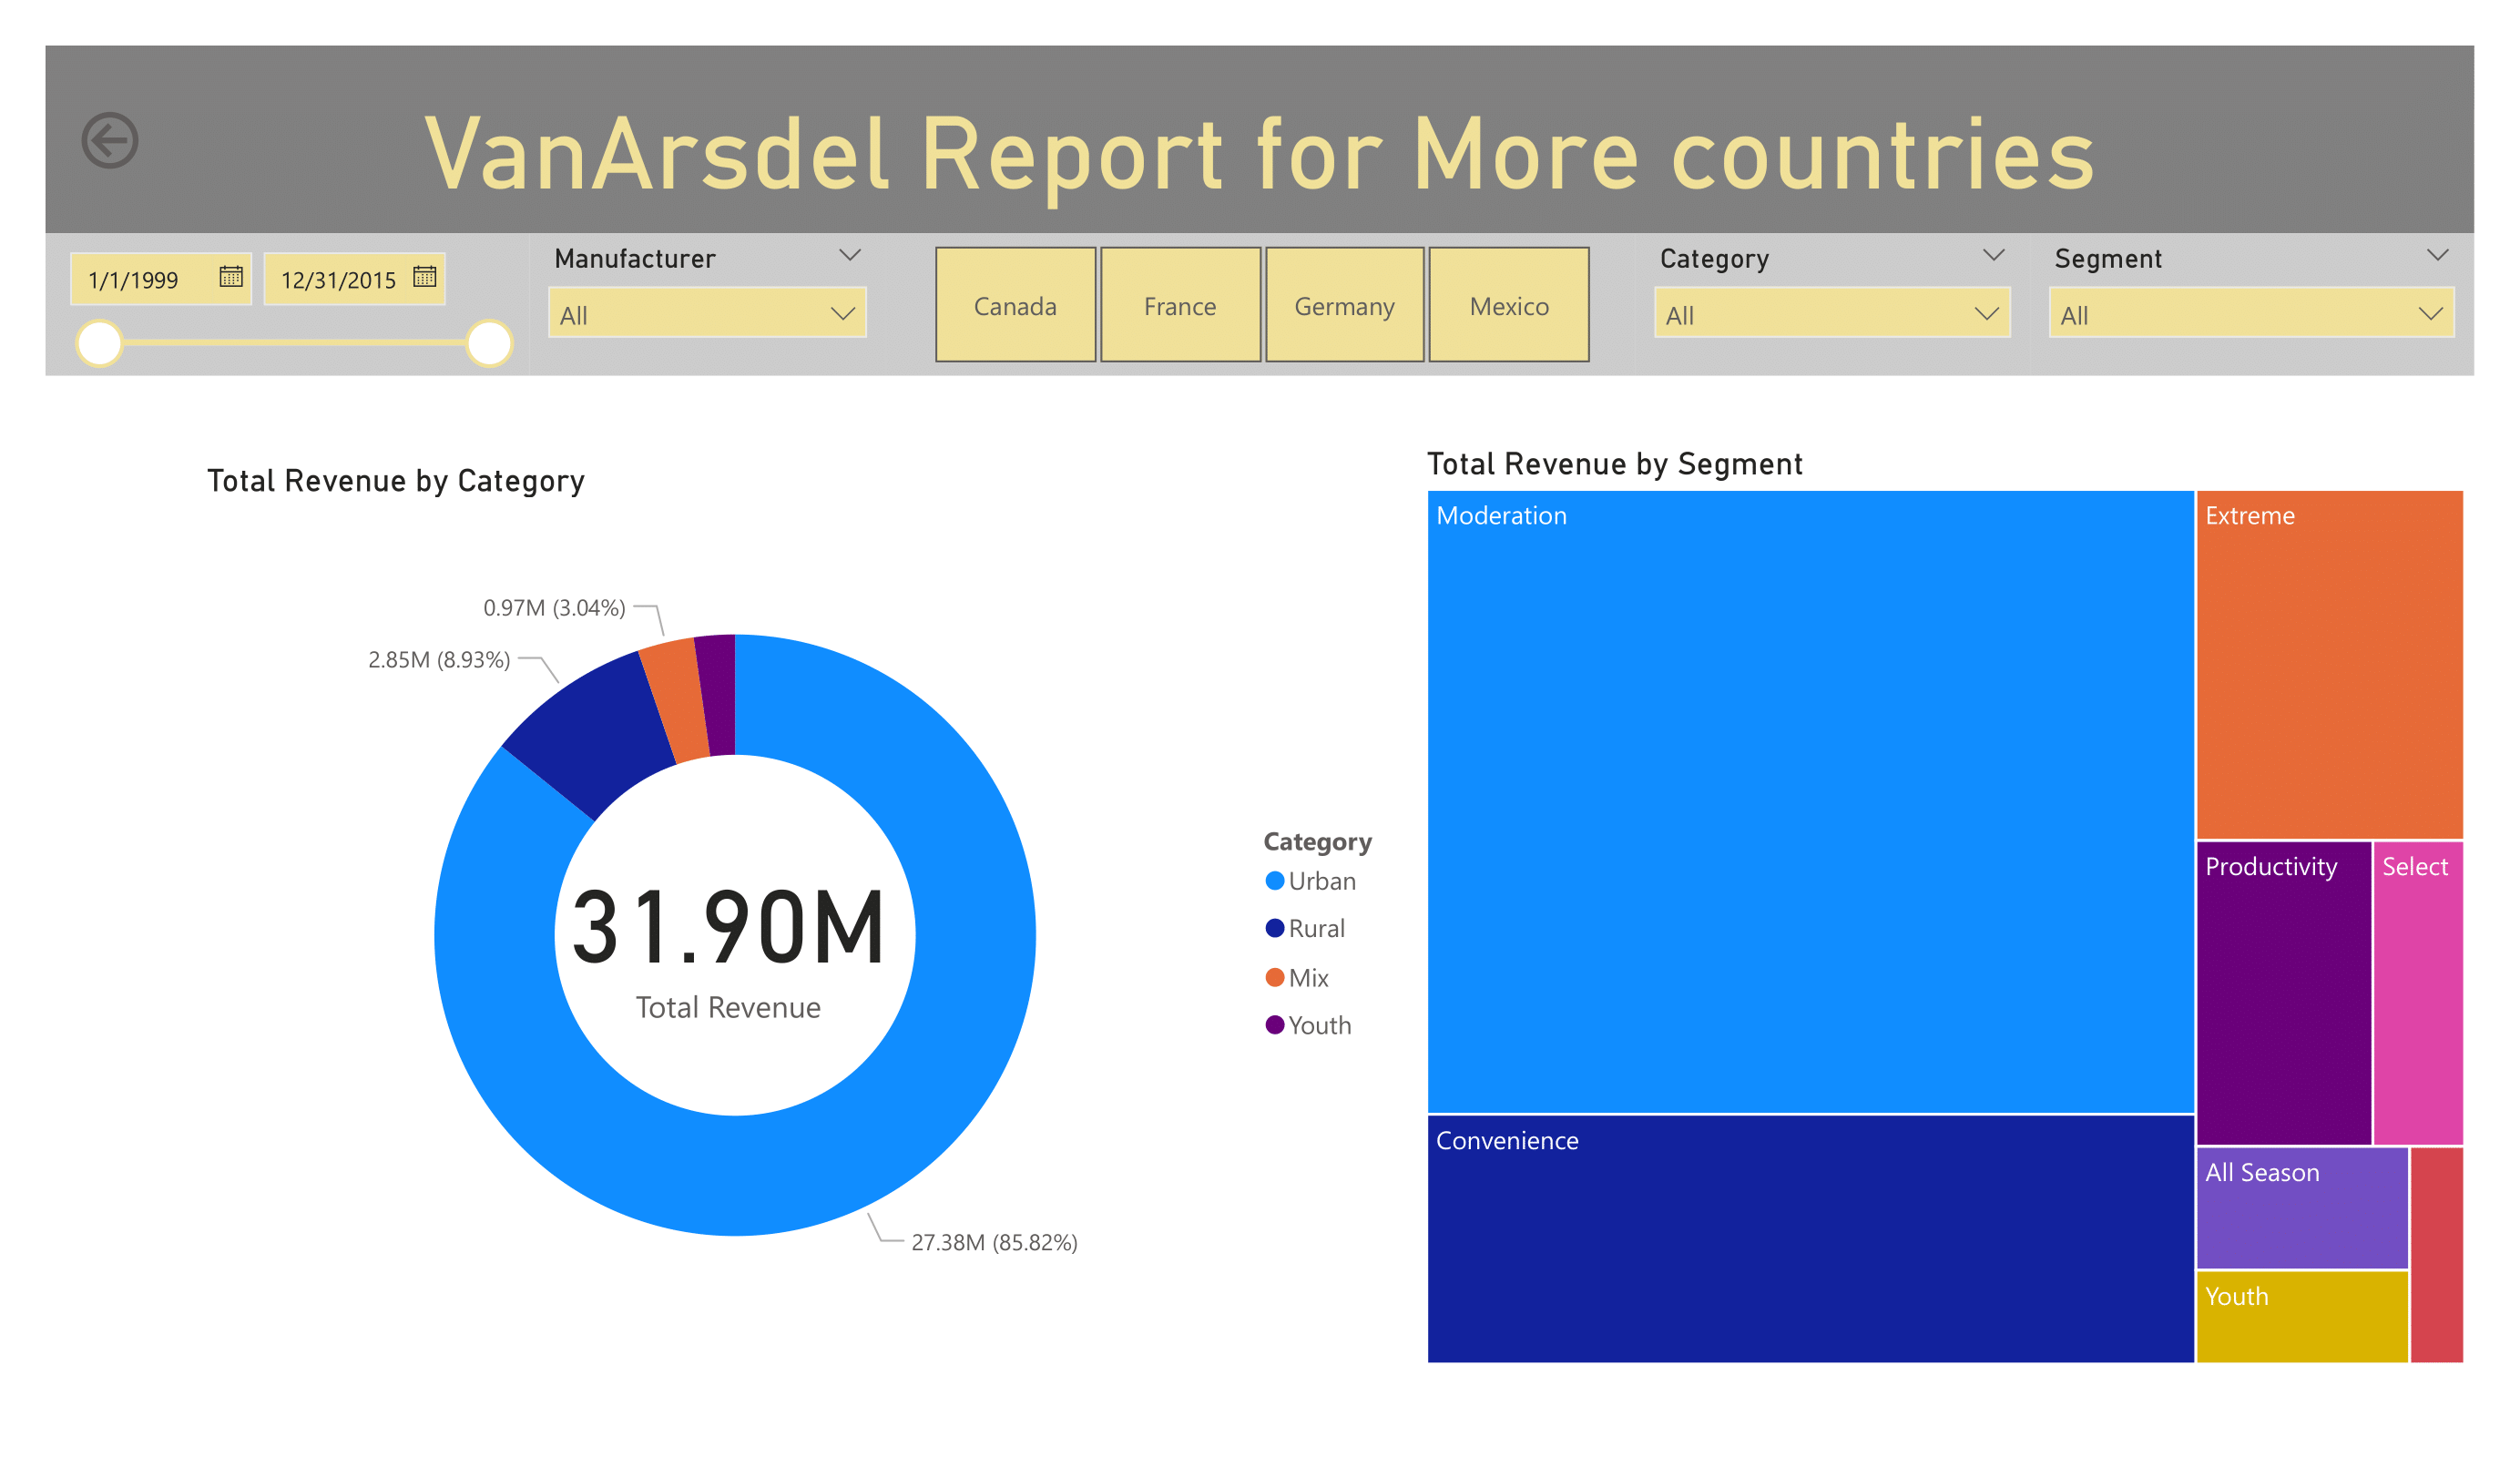This screenshot has width=2520, height=1457.
Task: Click the Urban legend color dot
Action: click(x=1274, y=881)
